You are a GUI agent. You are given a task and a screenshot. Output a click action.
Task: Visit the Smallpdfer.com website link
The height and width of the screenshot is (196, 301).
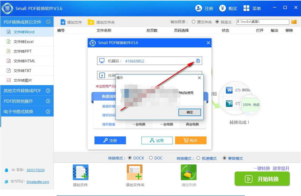38,182
